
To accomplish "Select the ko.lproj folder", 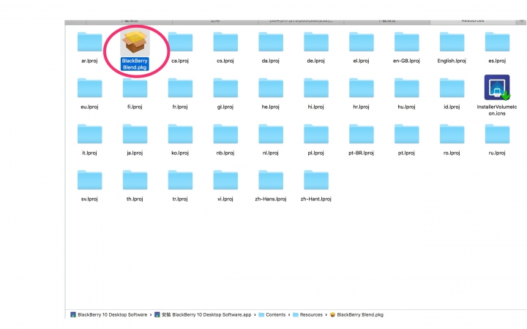I will pyautogui.click(x=180, y=134).
